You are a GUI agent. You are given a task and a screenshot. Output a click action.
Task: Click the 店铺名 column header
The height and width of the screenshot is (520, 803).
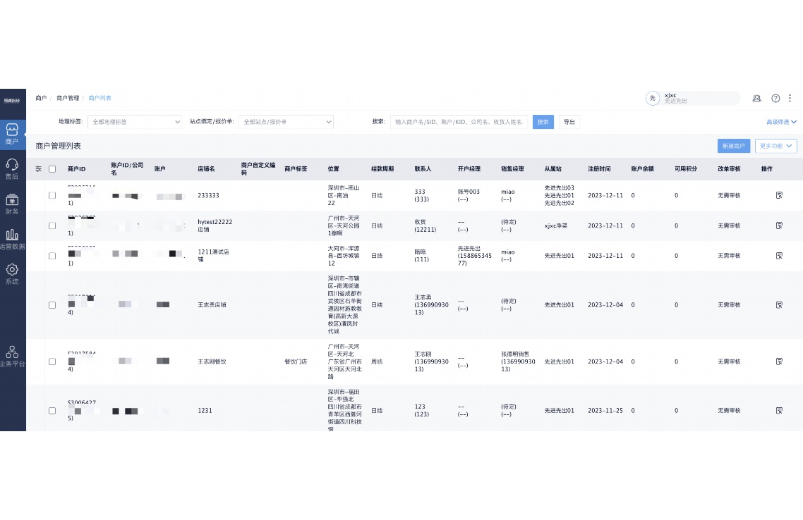click(x=206, y=168)
